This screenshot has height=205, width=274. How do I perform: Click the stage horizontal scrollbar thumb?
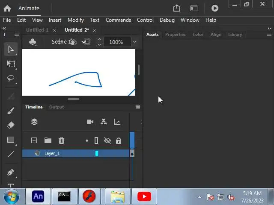pos(73,99)
